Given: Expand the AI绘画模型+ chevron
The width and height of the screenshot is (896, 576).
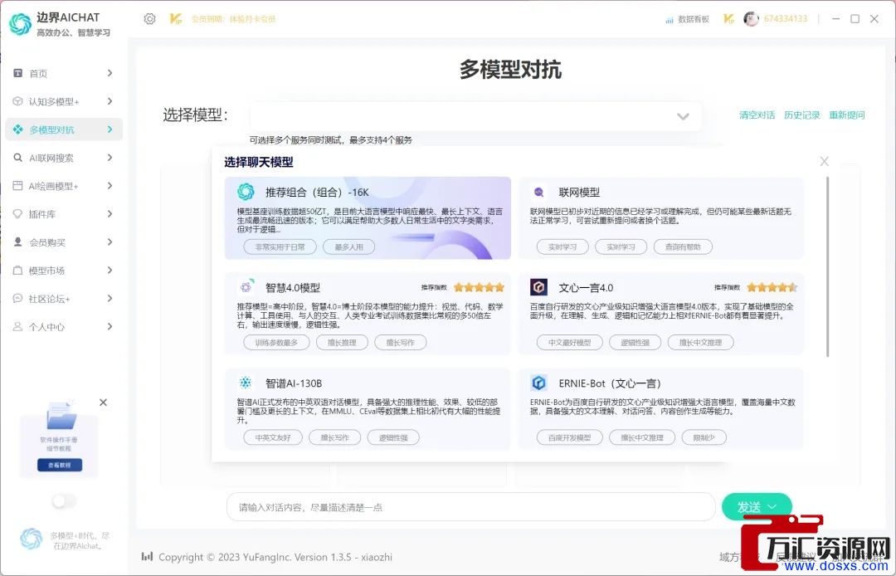Looking at the screenshot, I should 110,186.
